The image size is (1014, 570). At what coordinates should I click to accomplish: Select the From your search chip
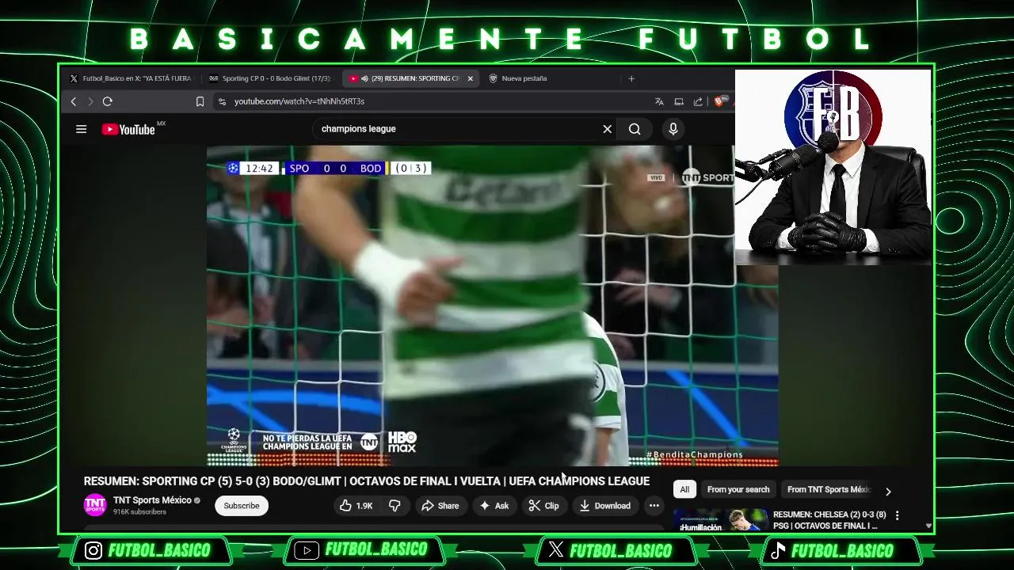click(x=738, y=489)
